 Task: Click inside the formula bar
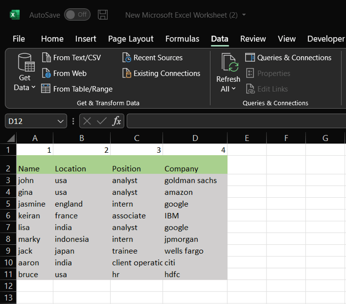pos(236,121)
